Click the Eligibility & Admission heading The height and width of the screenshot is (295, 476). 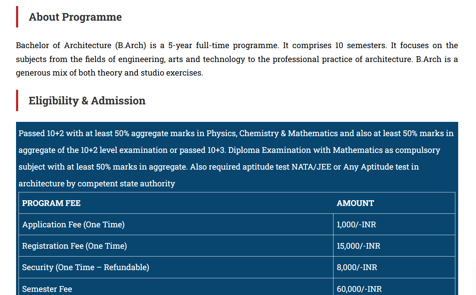[87, 101]
